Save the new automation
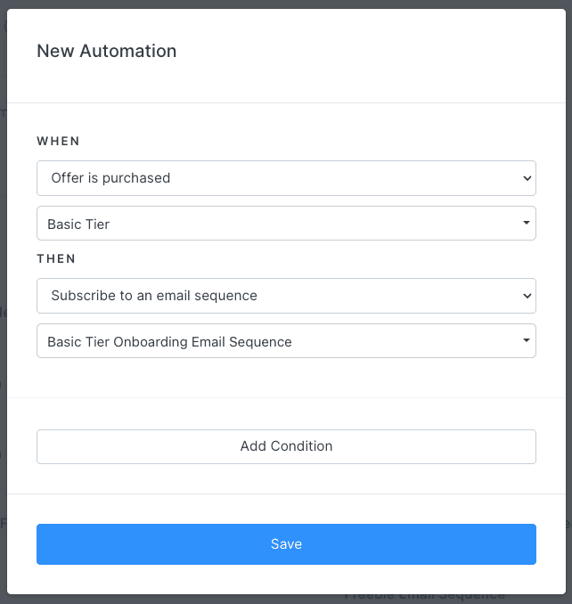The width and height of the screenshot is (572, 604). pos(286,544)
